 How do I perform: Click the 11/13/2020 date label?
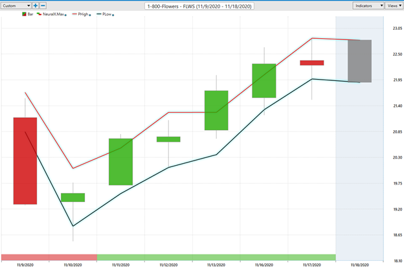(x=216, y=265)
